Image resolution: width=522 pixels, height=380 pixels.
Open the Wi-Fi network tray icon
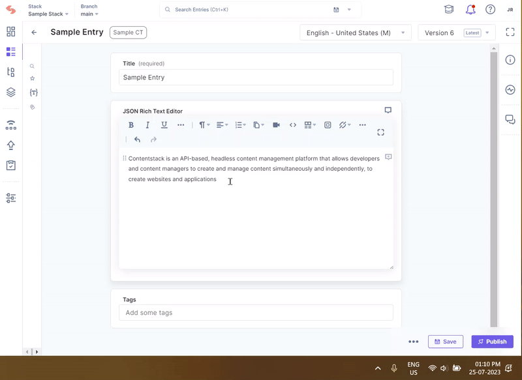pyautogui.click(x=432, y=368)
